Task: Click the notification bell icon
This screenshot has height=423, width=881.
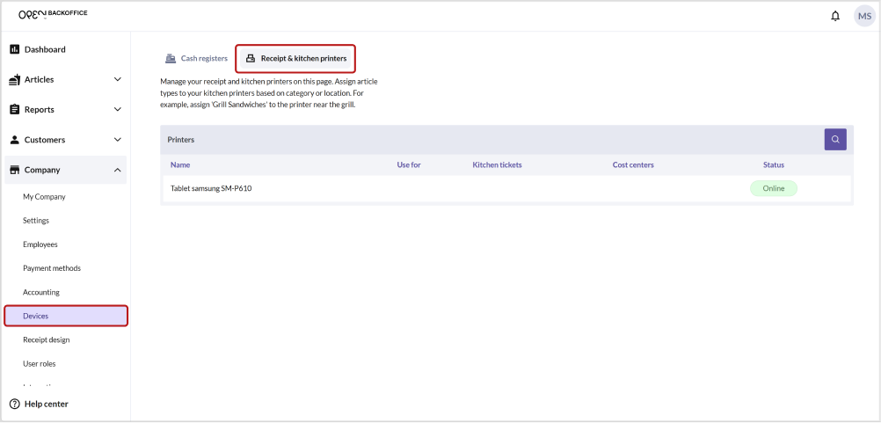Action: (835, 16)
